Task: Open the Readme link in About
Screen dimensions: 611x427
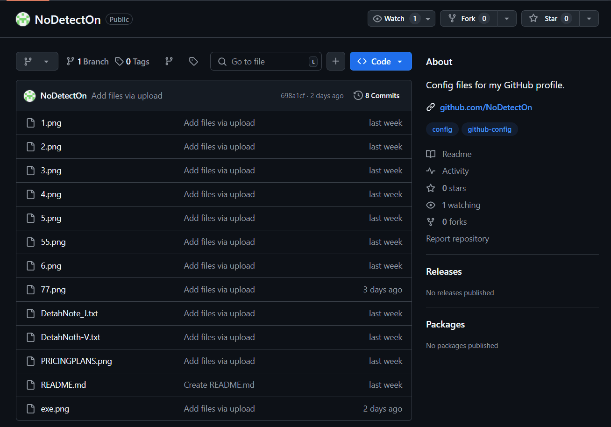Action: (457, 154)
